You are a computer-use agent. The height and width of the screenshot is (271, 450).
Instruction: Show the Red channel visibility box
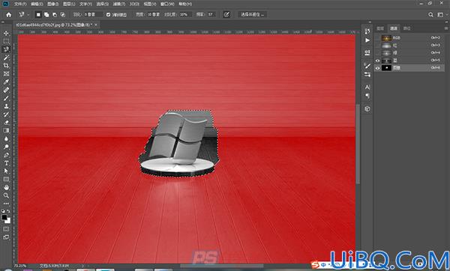(378, 45)
